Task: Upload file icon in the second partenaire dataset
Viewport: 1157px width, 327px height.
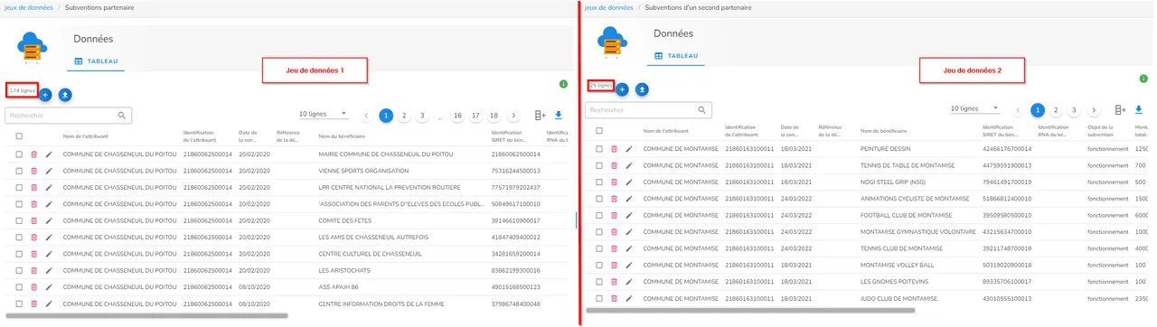Action: pyautogui.click(x=642, y=89)
